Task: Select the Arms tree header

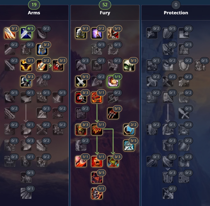Action: [34, 13]
